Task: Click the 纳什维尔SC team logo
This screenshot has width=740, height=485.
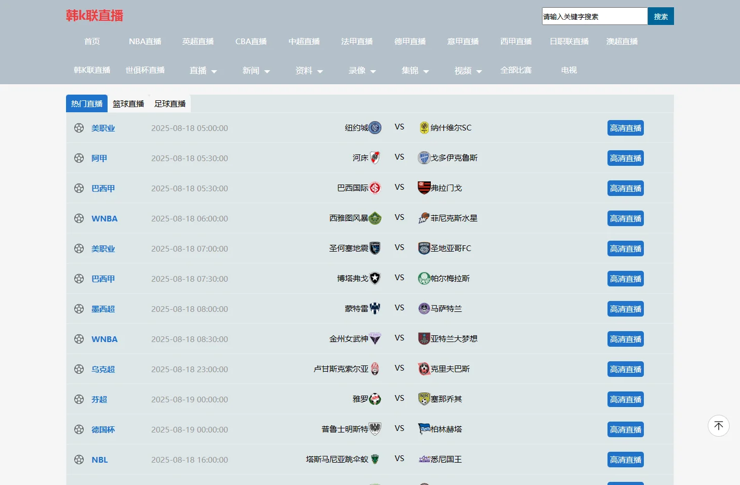Action: coord(424,128)
